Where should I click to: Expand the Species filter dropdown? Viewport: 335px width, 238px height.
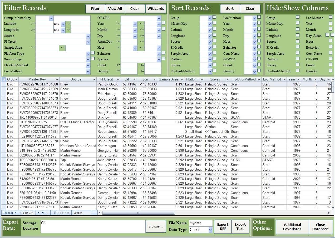click(x=159, y=60)
